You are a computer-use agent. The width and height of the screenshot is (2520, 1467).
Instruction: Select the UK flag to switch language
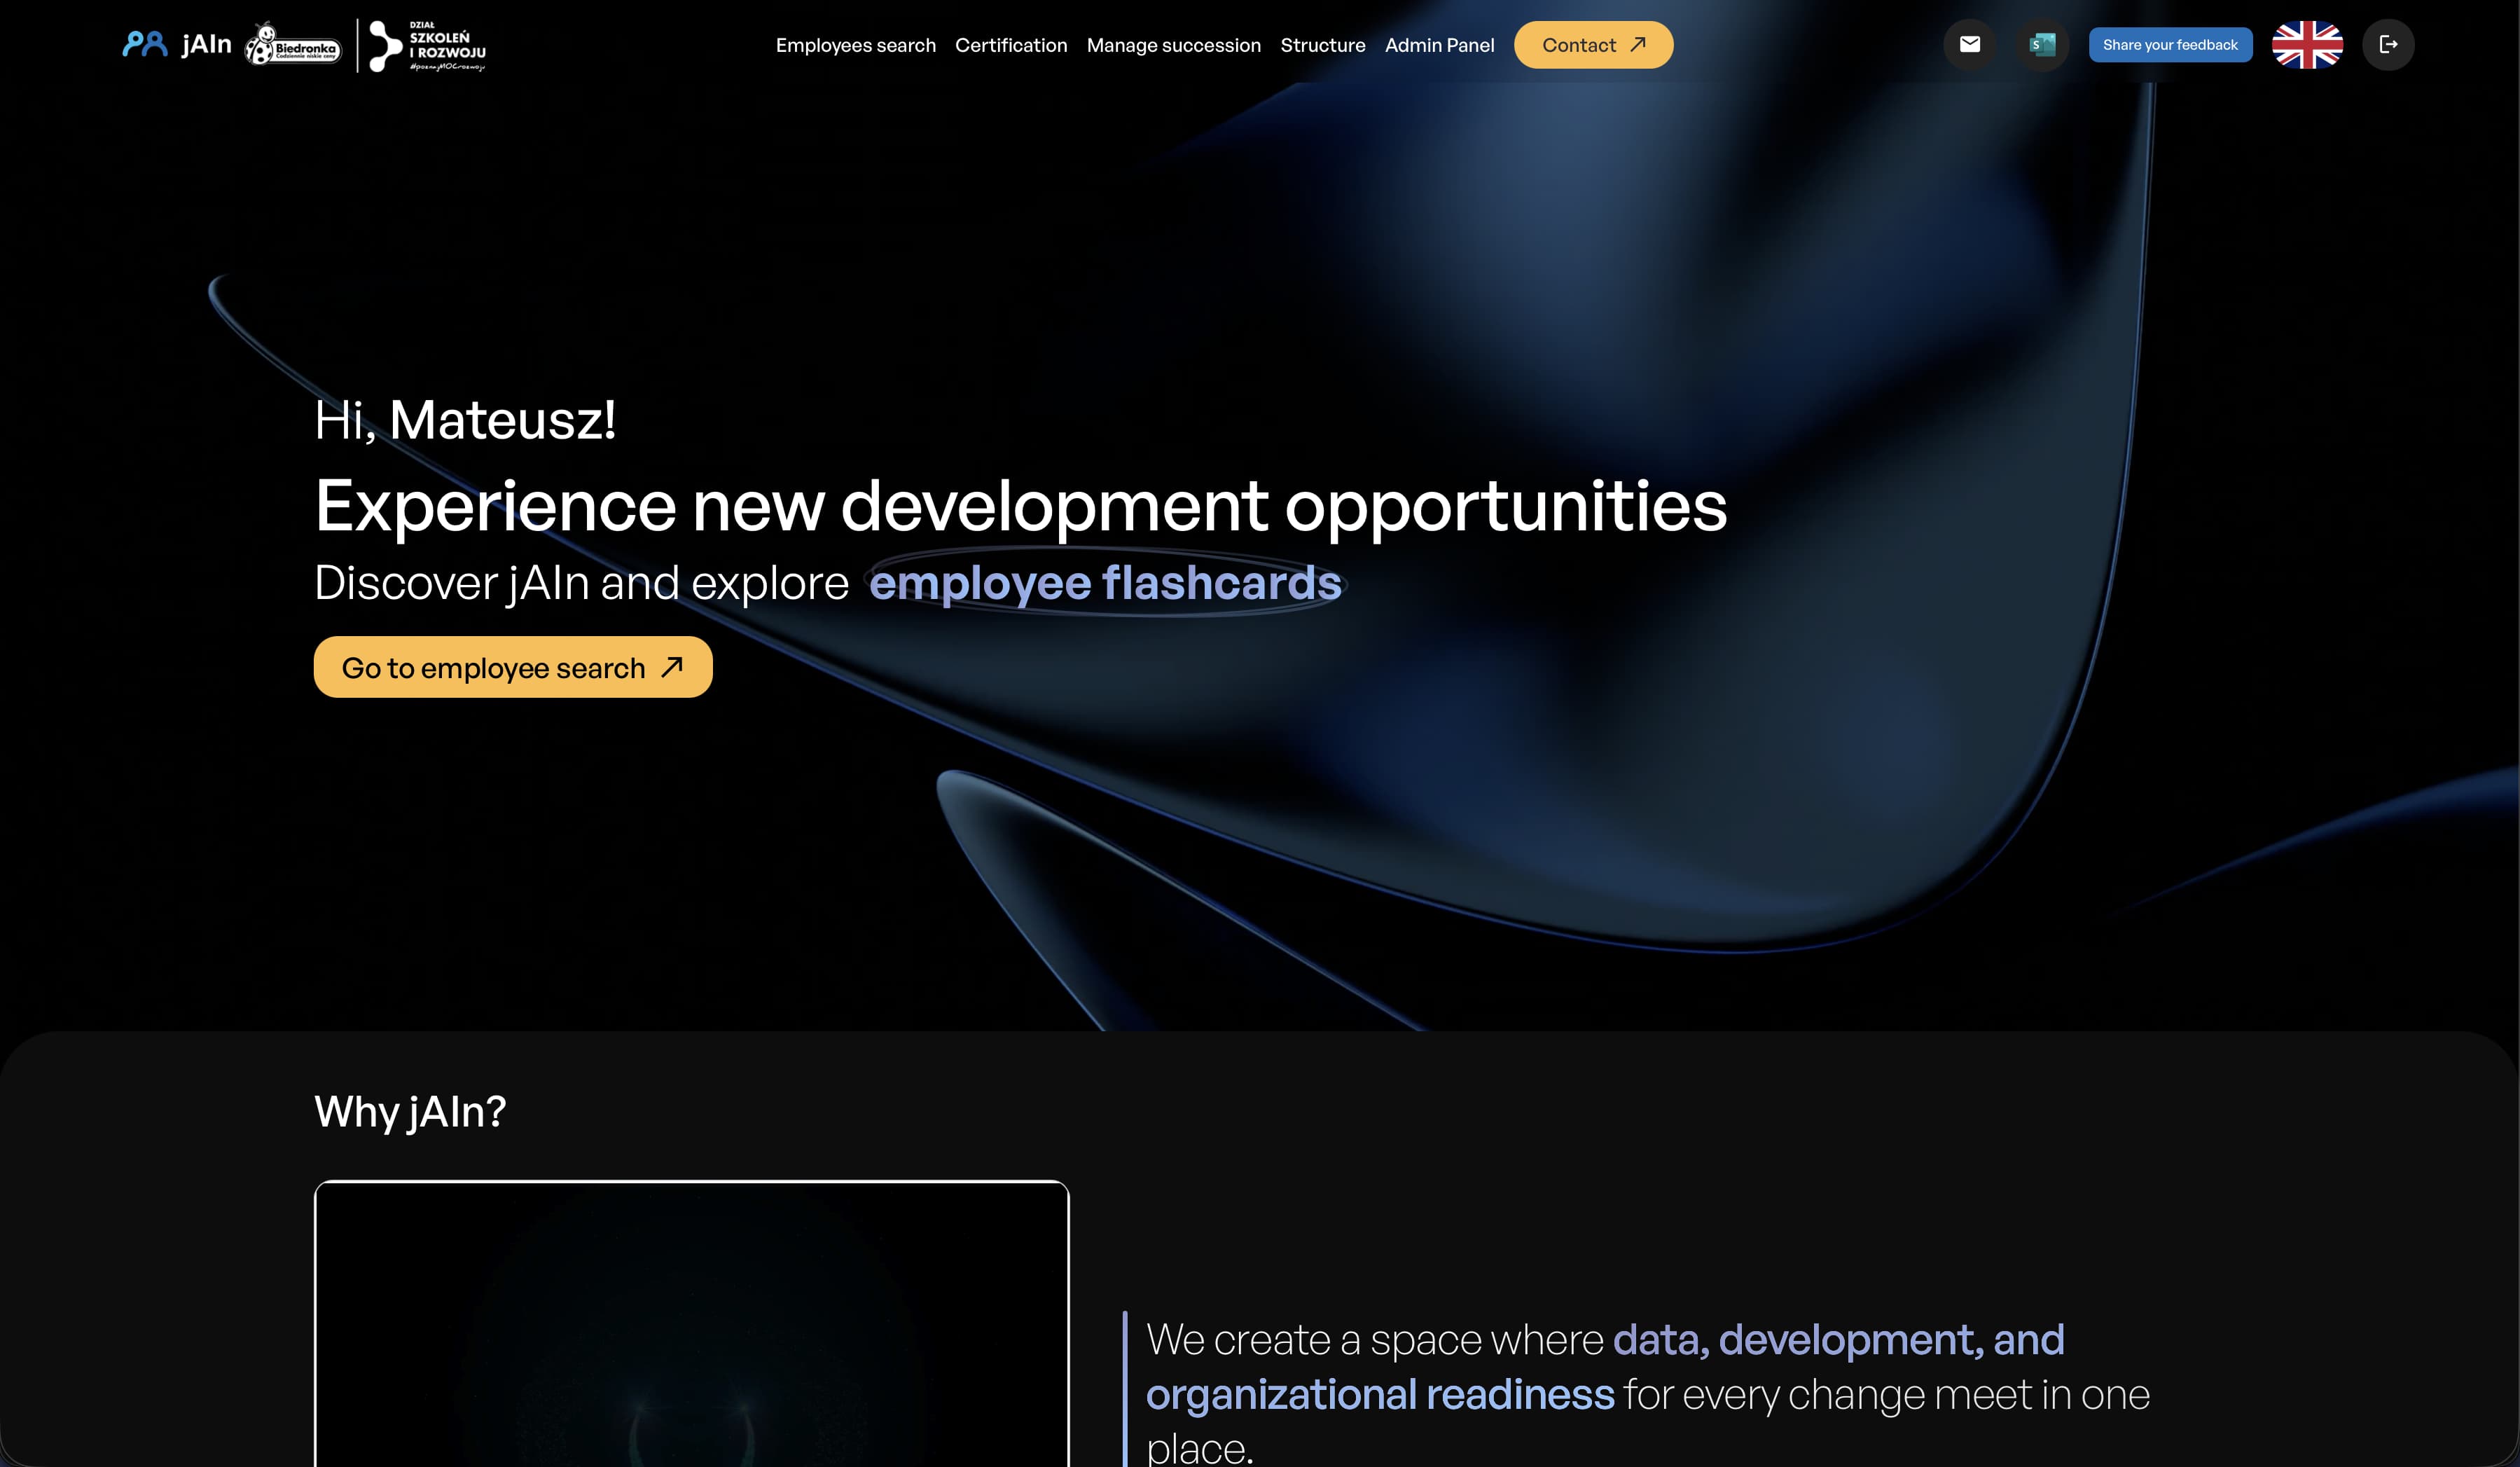point(2306,44)
